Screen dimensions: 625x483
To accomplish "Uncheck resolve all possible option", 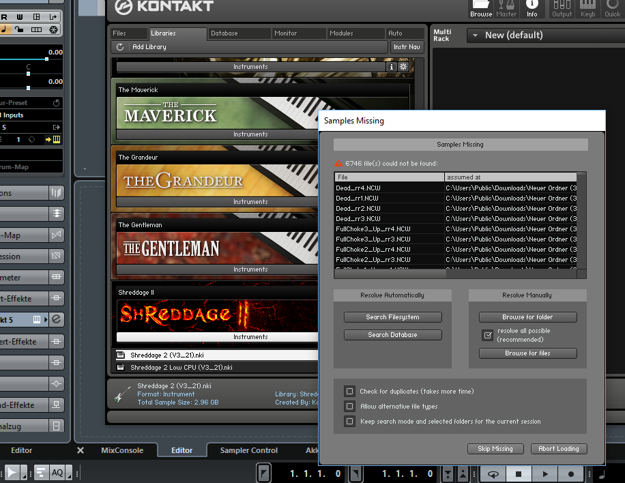I will tap(487, 335).
